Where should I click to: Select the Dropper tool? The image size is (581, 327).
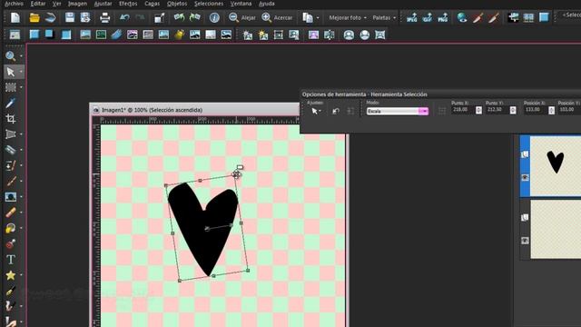coord(10,103)
